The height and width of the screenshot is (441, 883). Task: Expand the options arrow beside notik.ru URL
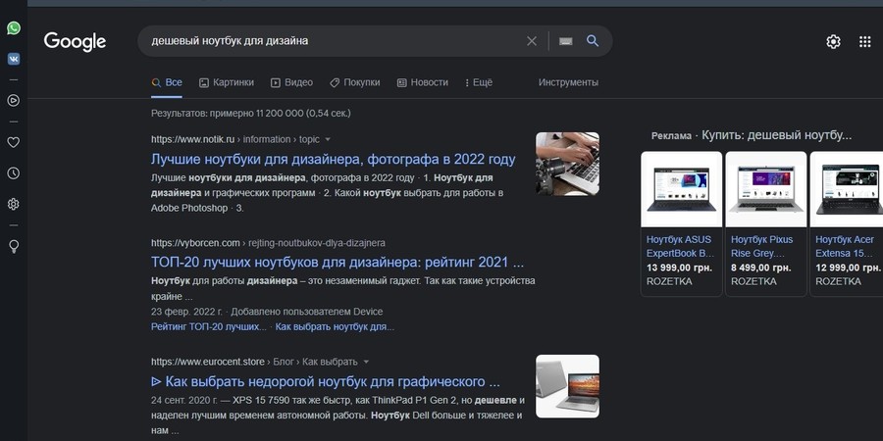point(328,139)
